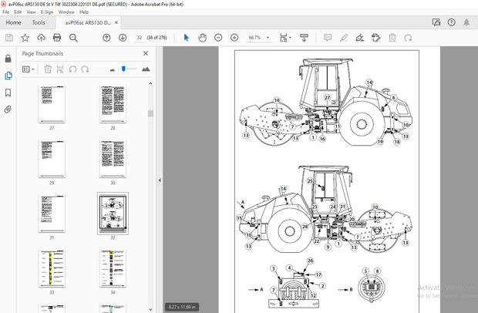Viewport: 478px width, 313px height.
Task: Switch to the Tools tab
Action: 38,22
